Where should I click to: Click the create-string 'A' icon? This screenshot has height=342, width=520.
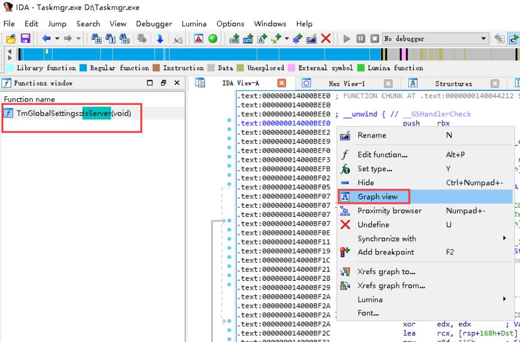pyautogui.click(x=262, y=39)
